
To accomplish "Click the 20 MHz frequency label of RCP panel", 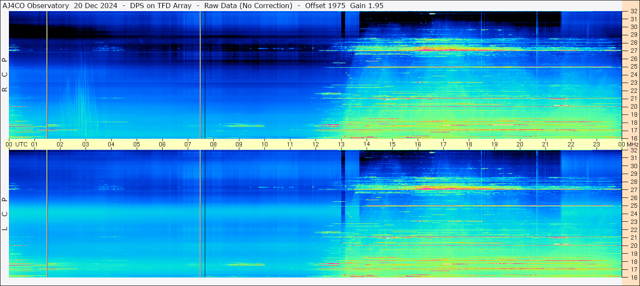I will pos(634,106).
